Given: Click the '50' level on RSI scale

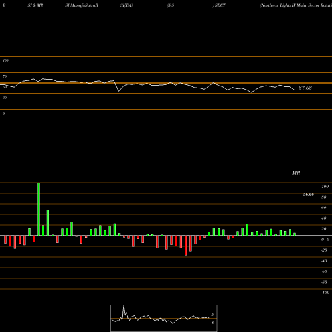Looking at the screenshot, I should pos(5,87).
